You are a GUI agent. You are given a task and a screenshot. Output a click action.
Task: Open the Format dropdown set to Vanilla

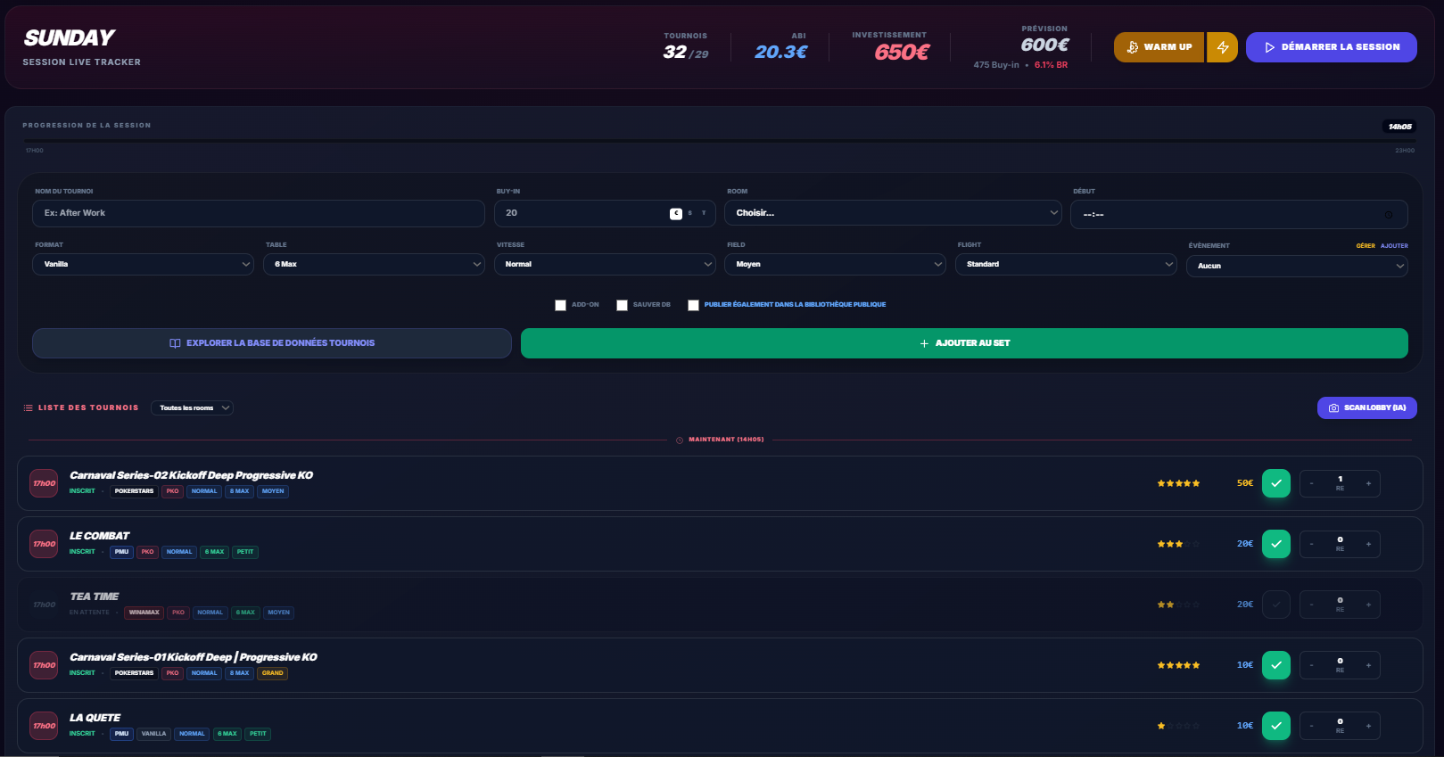(143, 265)
